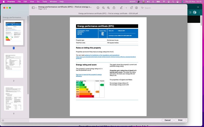204x127 pixels.
Task: Zoom out using the minus magnifier
Action: [x=103, y=8]
